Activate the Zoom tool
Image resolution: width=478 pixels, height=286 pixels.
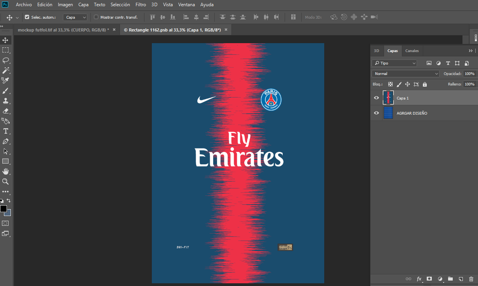coord(5,181)
